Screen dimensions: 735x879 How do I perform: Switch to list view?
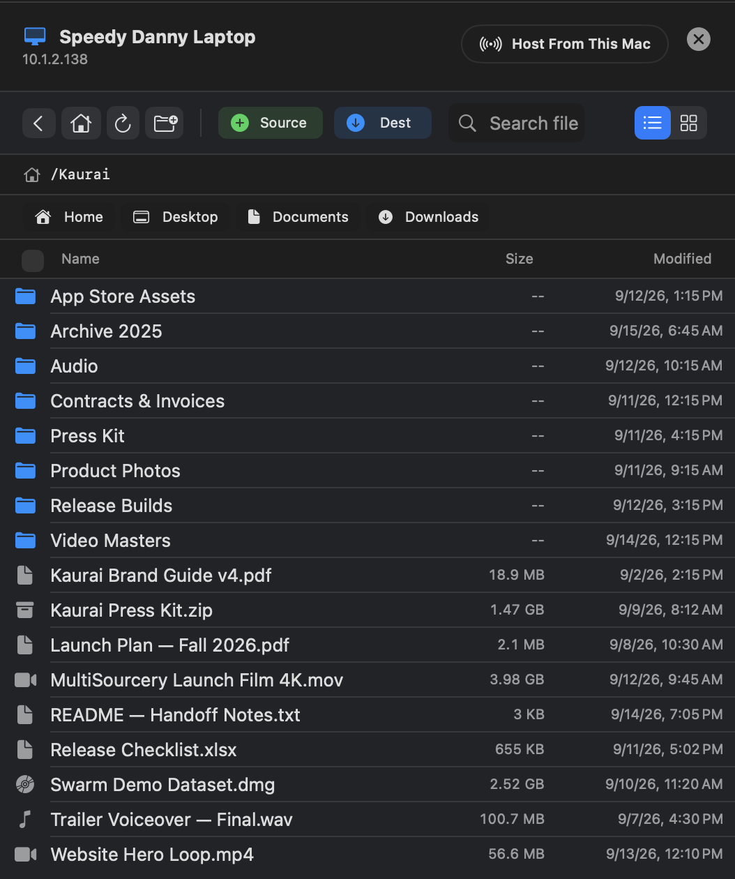point(653,123)
